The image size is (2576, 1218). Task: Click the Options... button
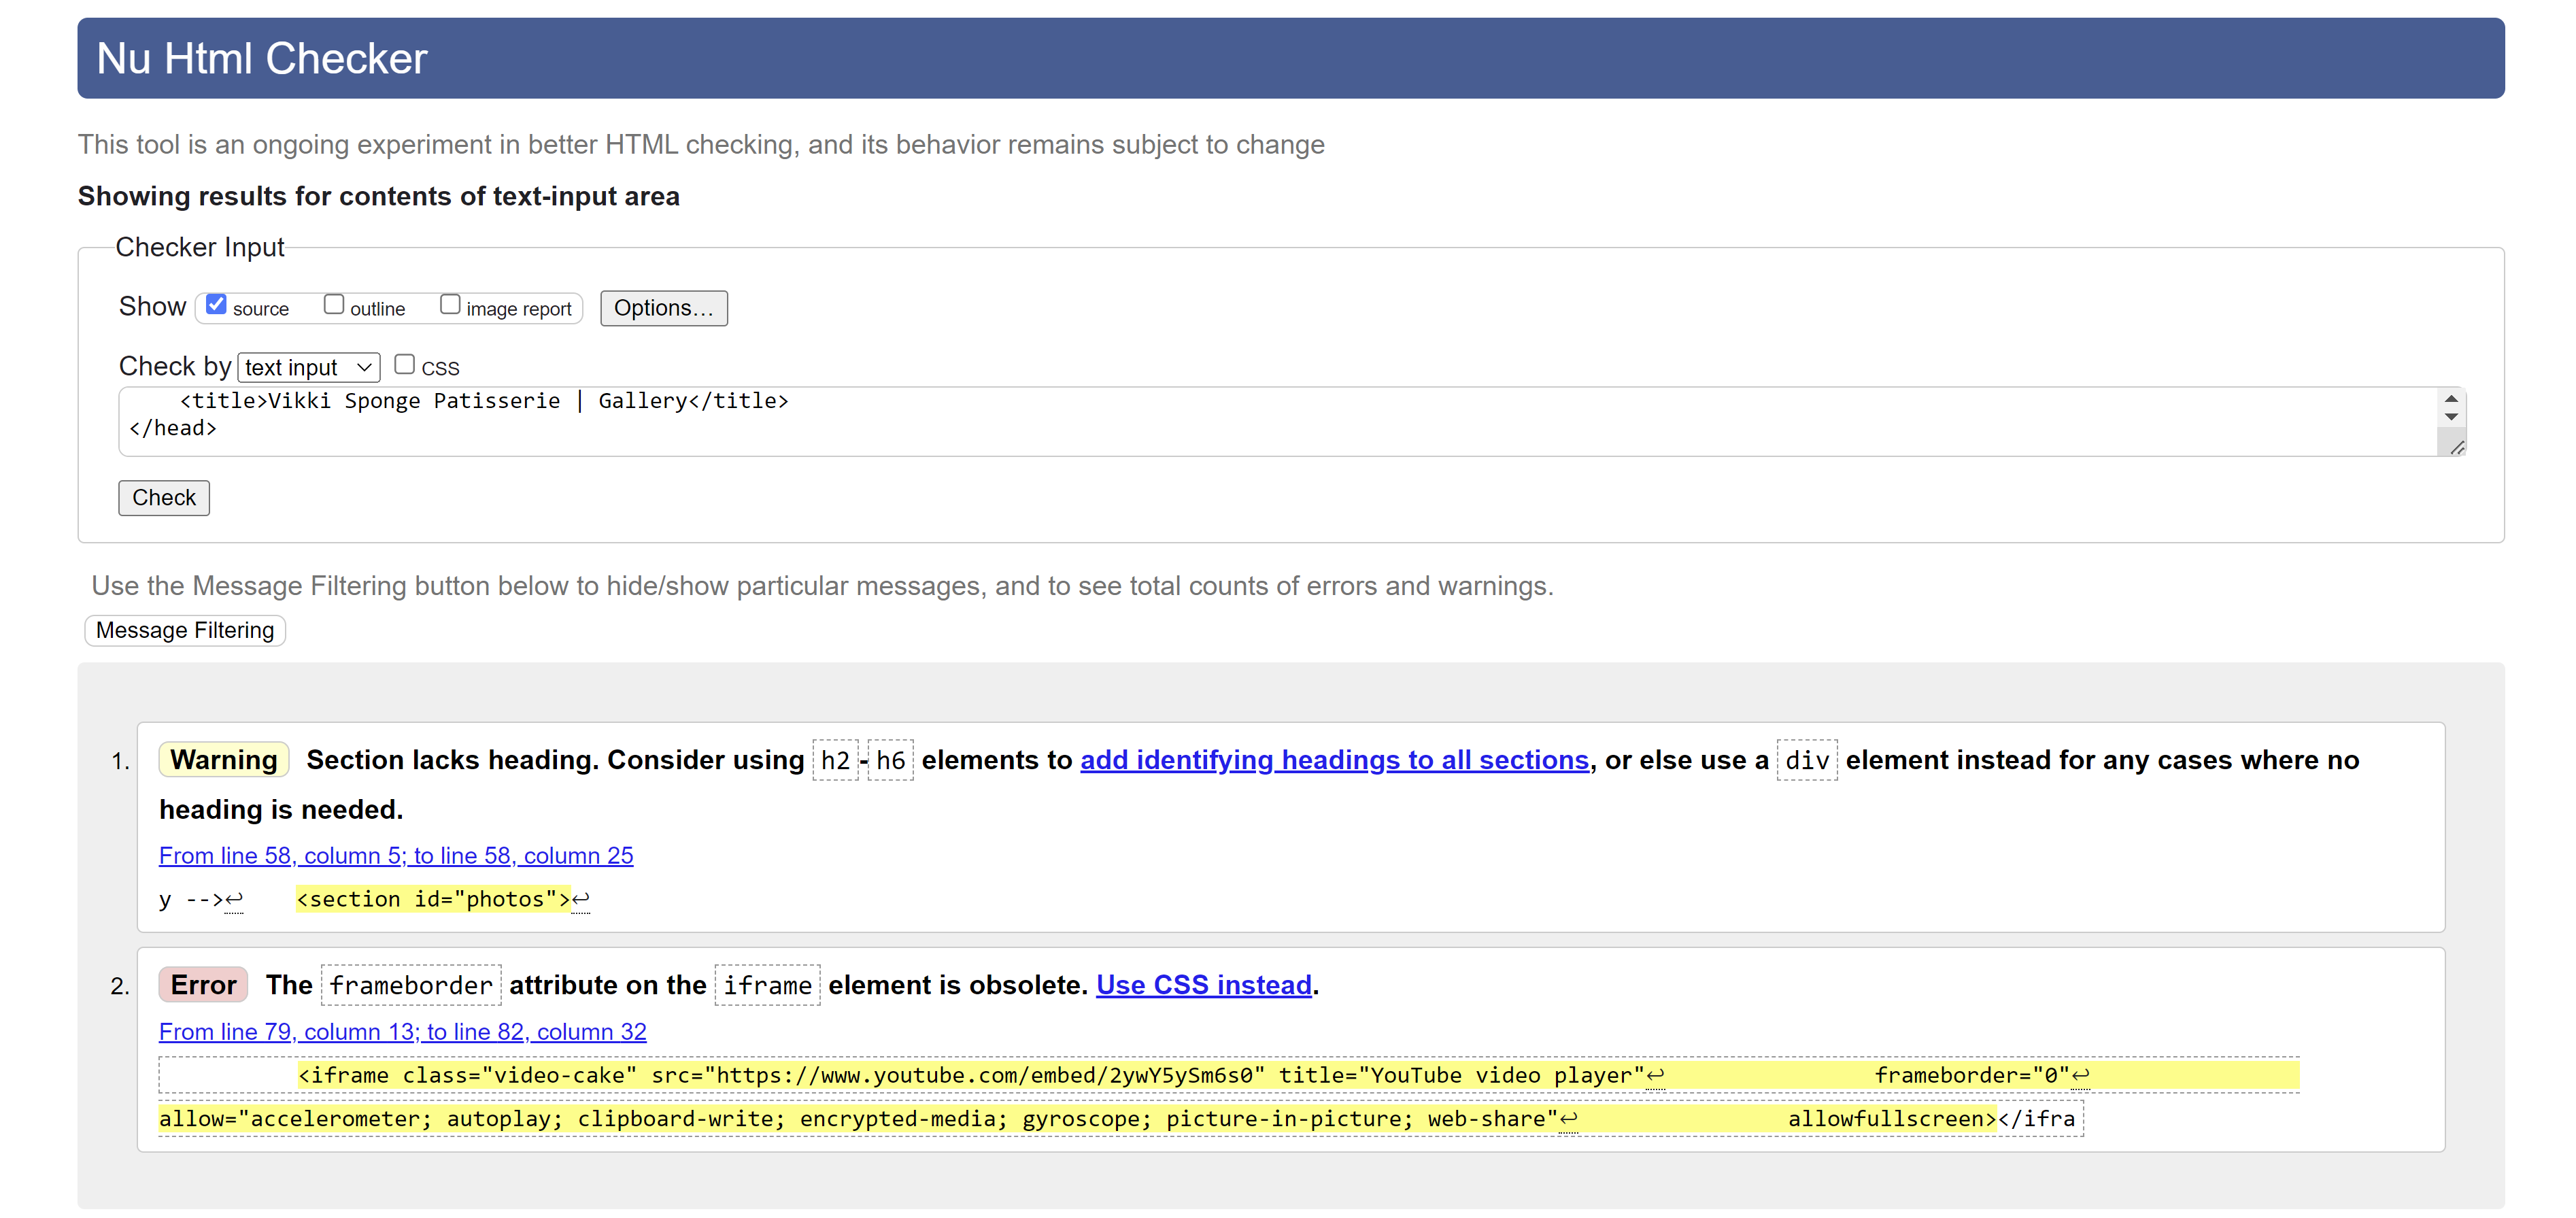[662, 309]
